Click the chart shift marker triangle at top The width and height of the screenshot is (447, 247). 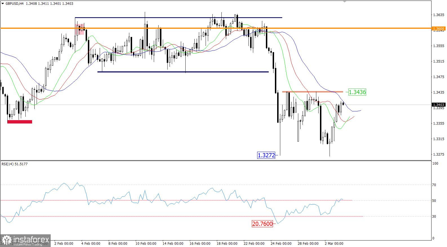[344, 2]
